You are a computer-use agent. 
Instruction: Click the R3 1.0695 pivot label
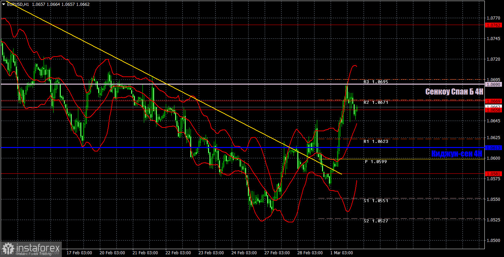376,82
